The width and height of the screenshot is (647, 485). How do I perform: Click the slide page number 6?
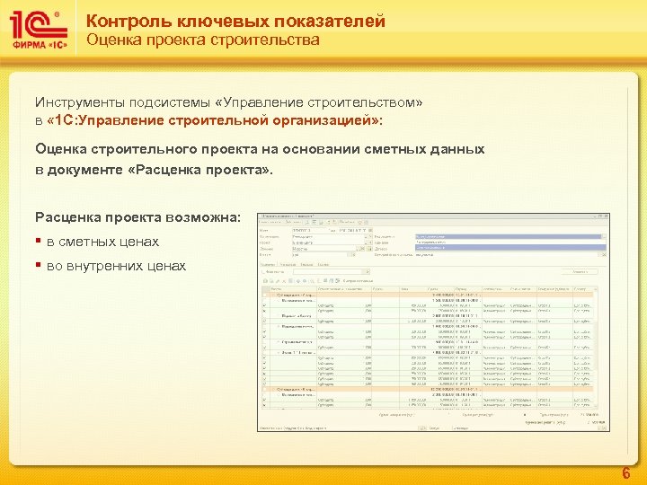click(x=626, y=472)
